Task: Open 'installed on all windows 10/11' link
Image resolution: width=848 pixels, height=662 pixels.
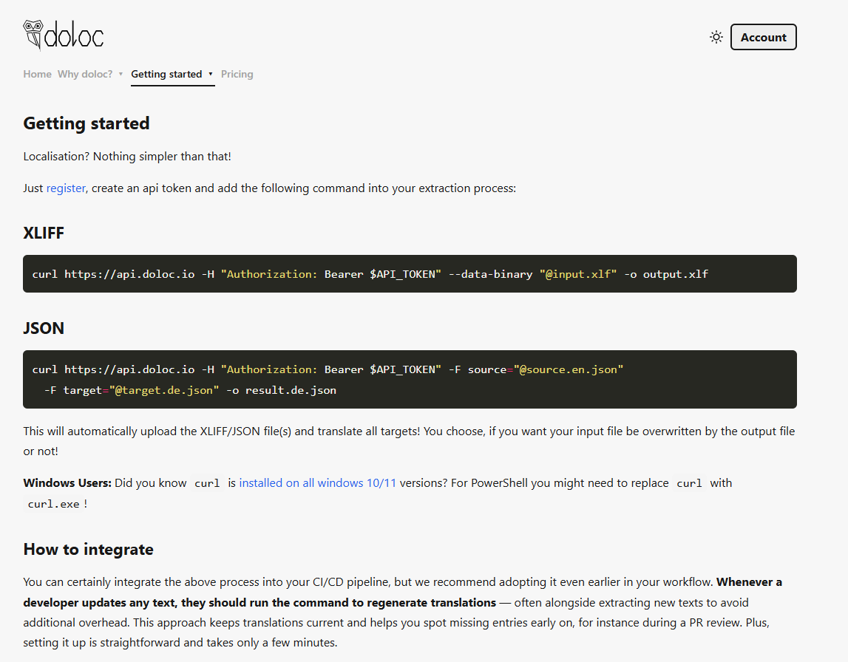Action: pos(317,483)
